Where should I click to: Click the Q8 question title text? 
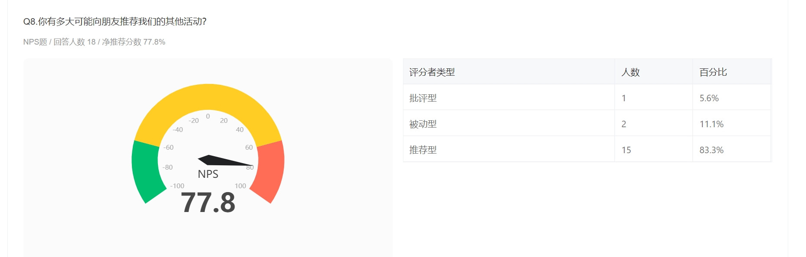click(x=115, y=22)
